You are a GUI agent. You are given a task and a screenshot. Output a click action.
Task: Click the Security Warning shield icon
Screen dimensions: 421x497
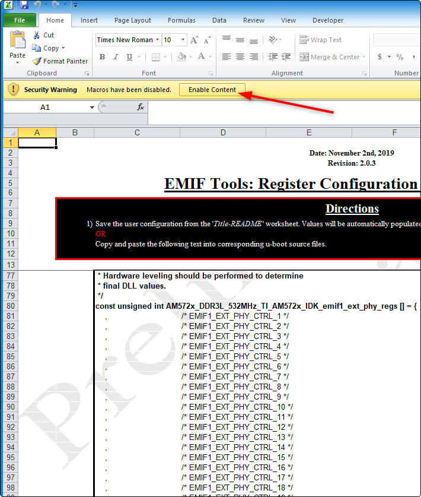point(13,90)
